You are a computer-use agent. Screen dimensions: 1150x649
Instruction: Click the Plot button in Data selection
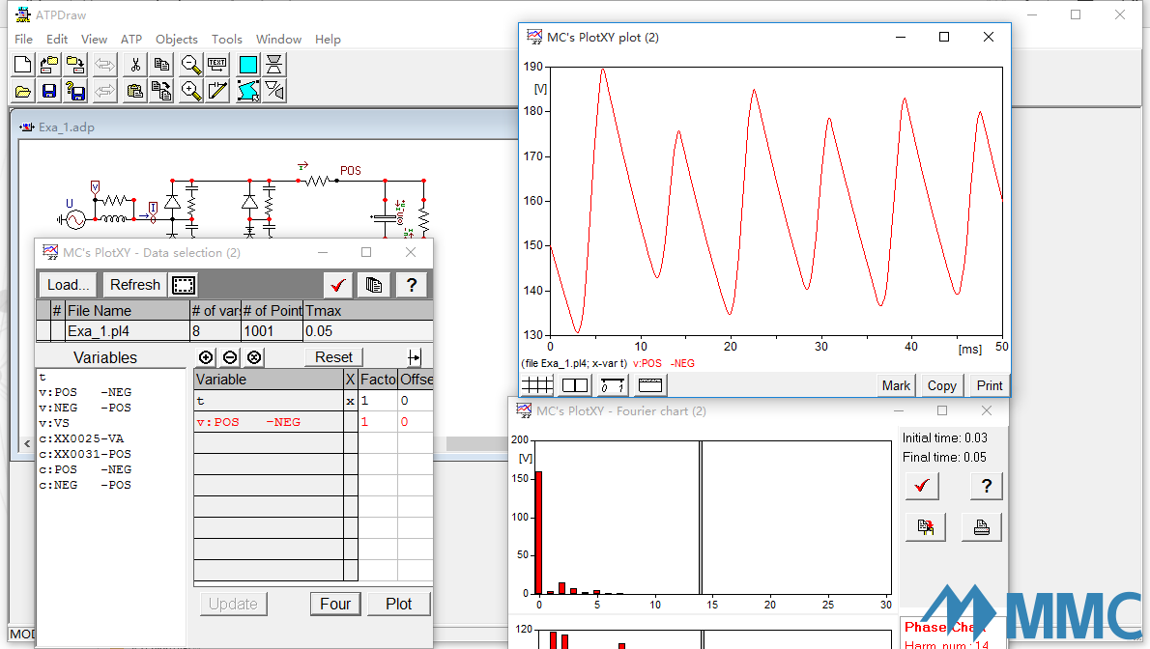[399, 604]
